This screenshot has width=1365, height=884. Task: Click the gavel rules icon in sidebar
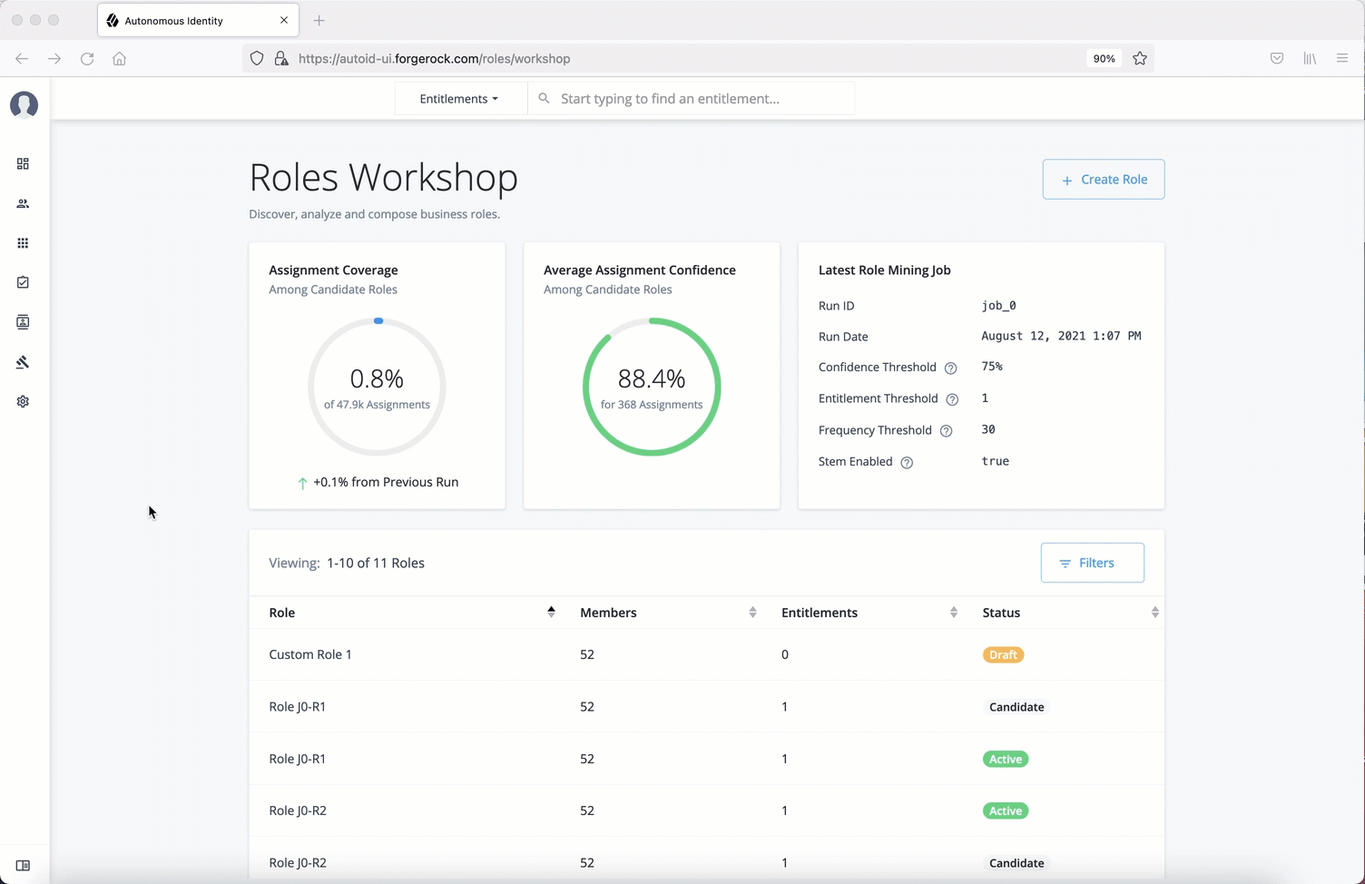23,362
